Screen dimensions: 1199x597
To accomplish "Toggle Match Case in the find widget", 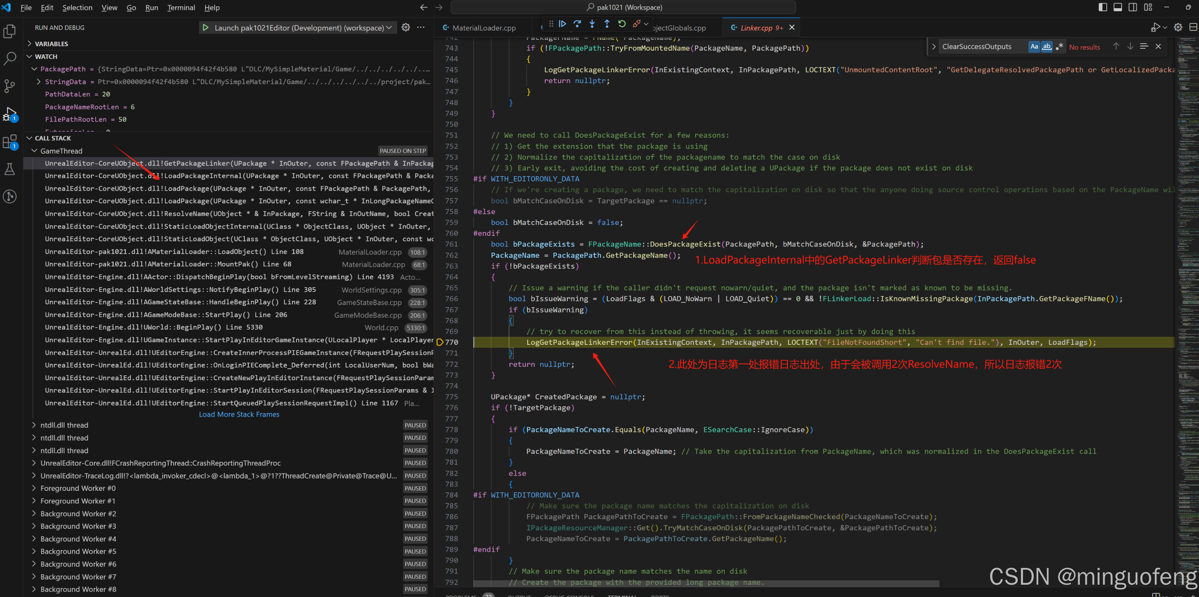I will pyautogui.click(x=1034, y=47).
